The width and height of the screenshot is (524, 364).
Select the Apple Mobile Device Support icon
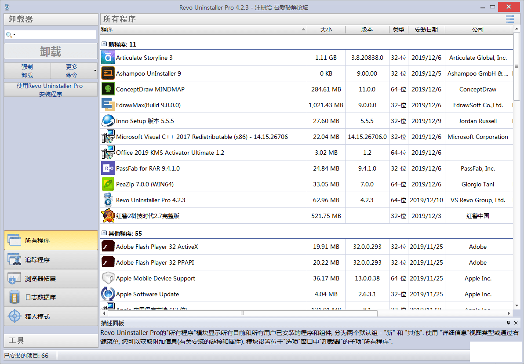click(x=108, y=278)
